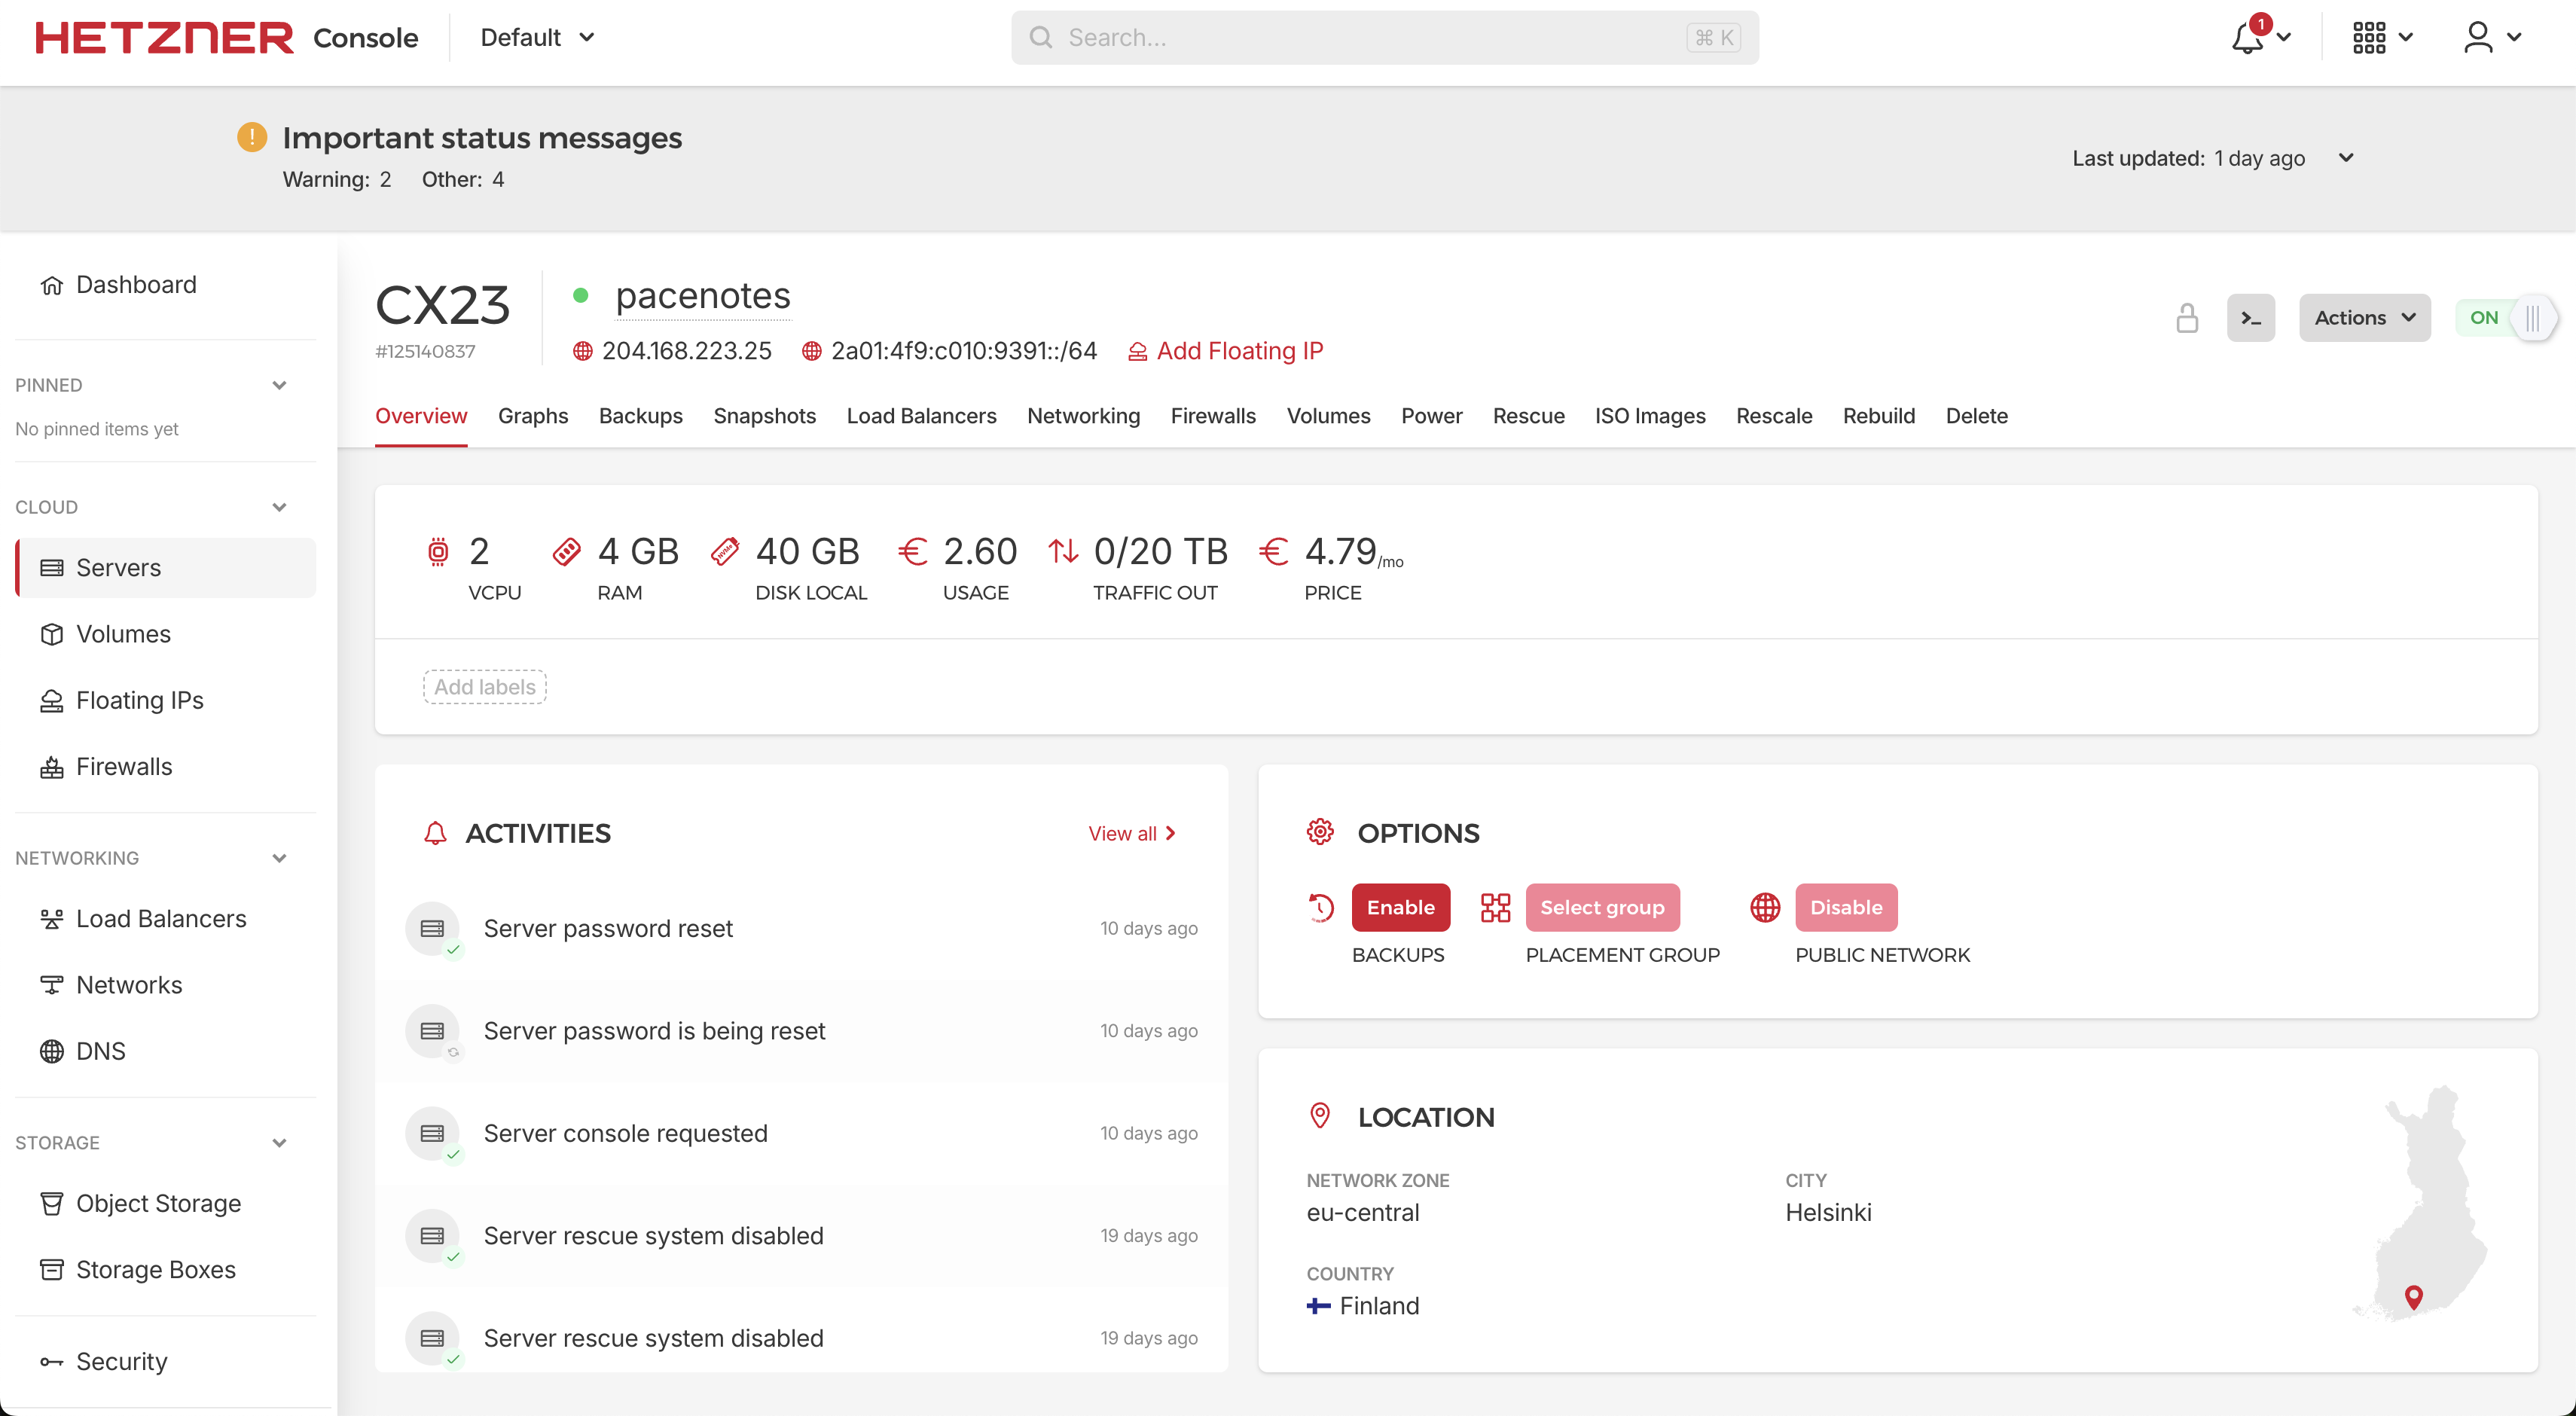Viewport: 2576px width, 1416px height.
Task: Open the Rescue tab
Action: [x=1529, y=416]
